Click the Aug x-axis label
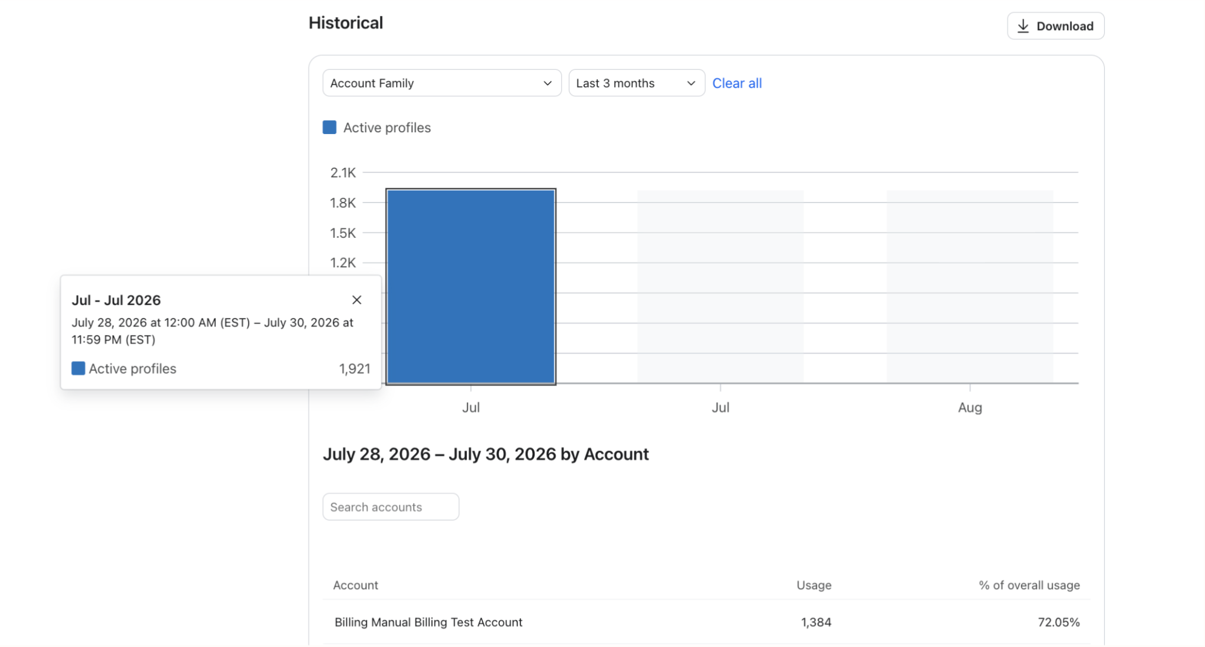Image resolution: width=1205 pixels, height=647 pixels. click(970, 407)
